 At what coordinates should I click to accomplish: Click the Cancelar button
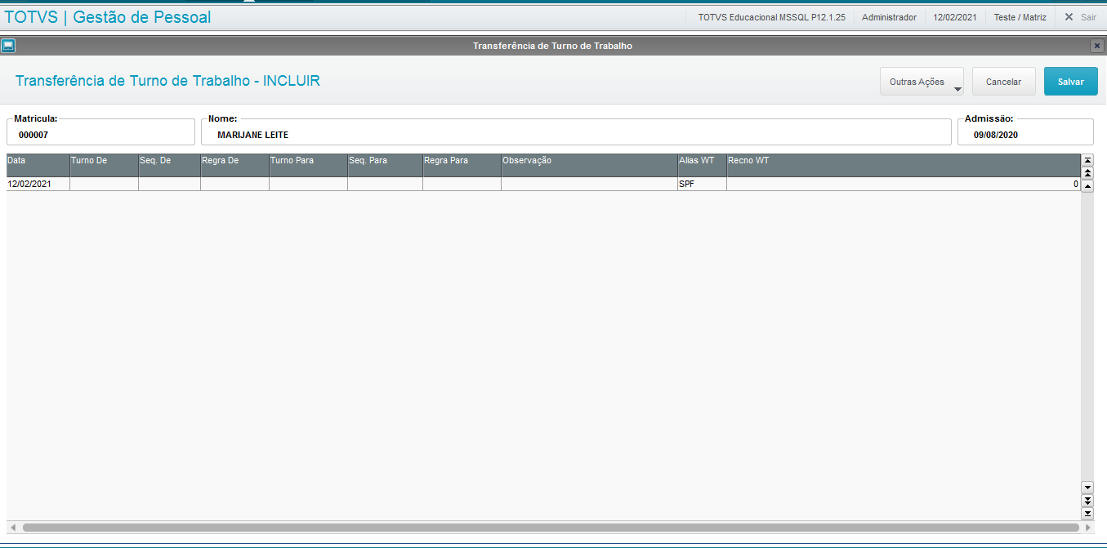(x=1004, y=82)
